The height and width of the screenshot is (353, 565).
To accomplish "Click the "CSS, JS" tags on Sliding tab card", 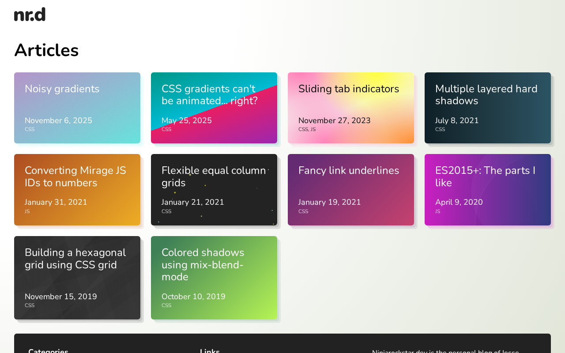I will [307, 129].
